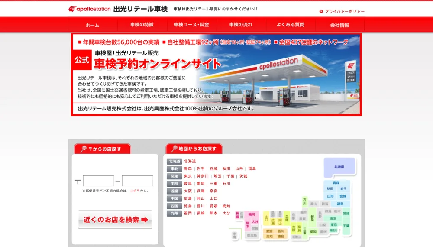Choose 石川 in the red prefecture list

tap(226, 184)
